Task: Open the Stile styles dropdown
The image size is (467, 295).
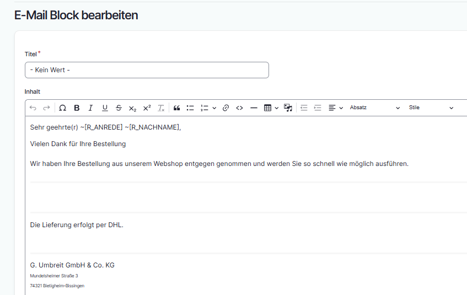Action: click(431, 108)
